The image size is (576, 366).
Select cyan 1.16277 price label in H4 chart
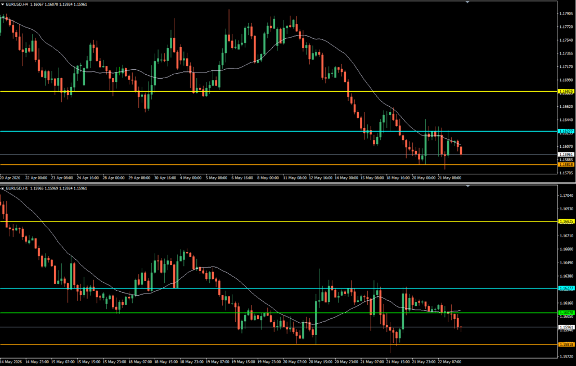tap(566, 131)
